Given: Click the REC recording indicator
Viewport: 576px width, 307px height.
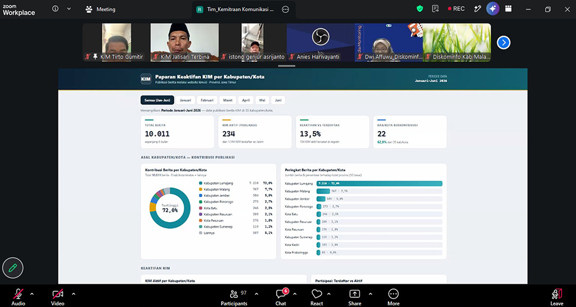Looking at the screenshot, I should tap(456, 9).
